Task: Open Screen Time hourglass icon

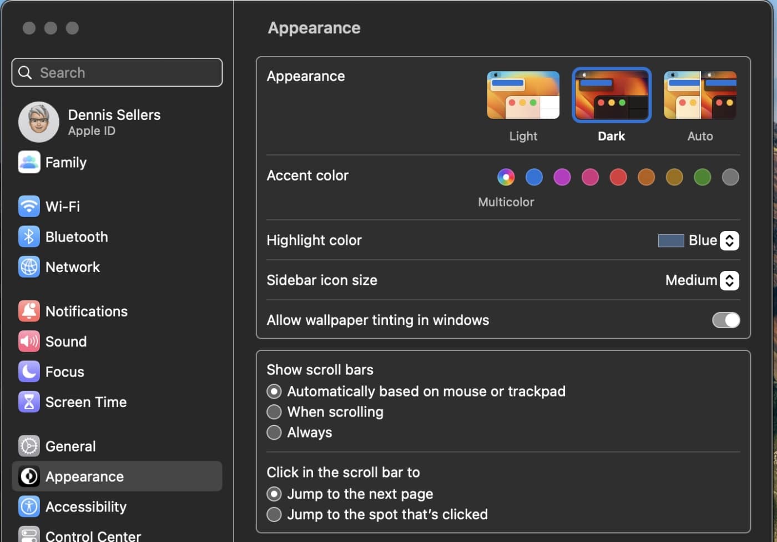Action: pos(29,402)
